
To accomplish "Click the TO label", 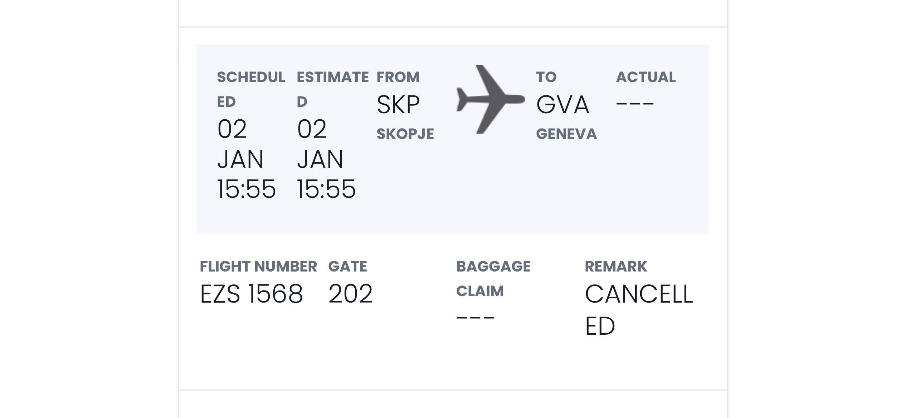I will [546, 77].
